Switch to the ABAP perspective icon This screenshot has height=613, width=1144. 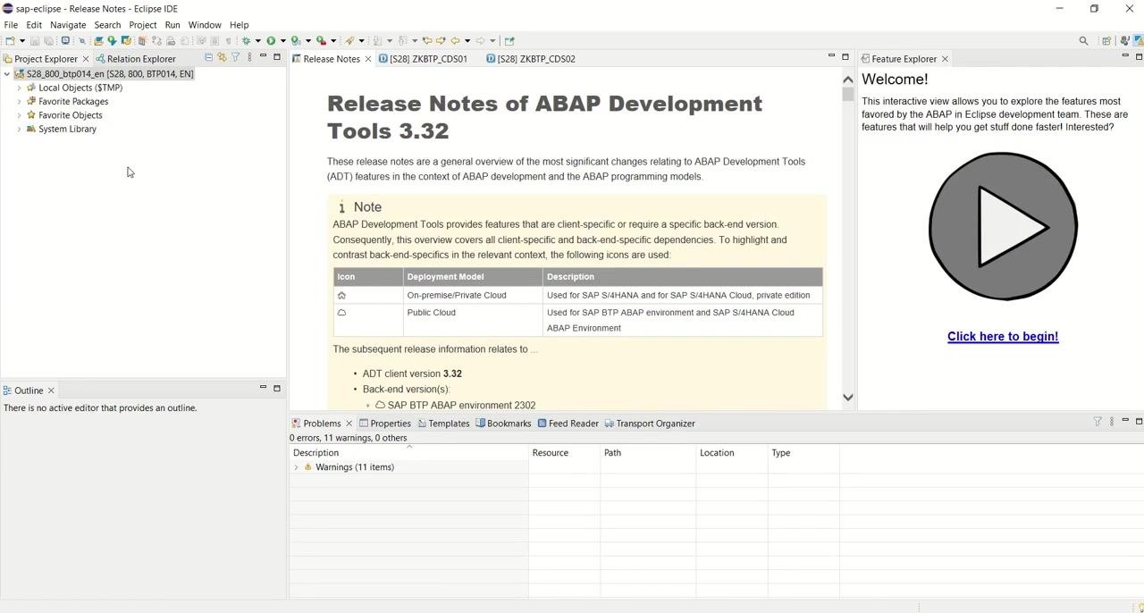point(1139,41)
